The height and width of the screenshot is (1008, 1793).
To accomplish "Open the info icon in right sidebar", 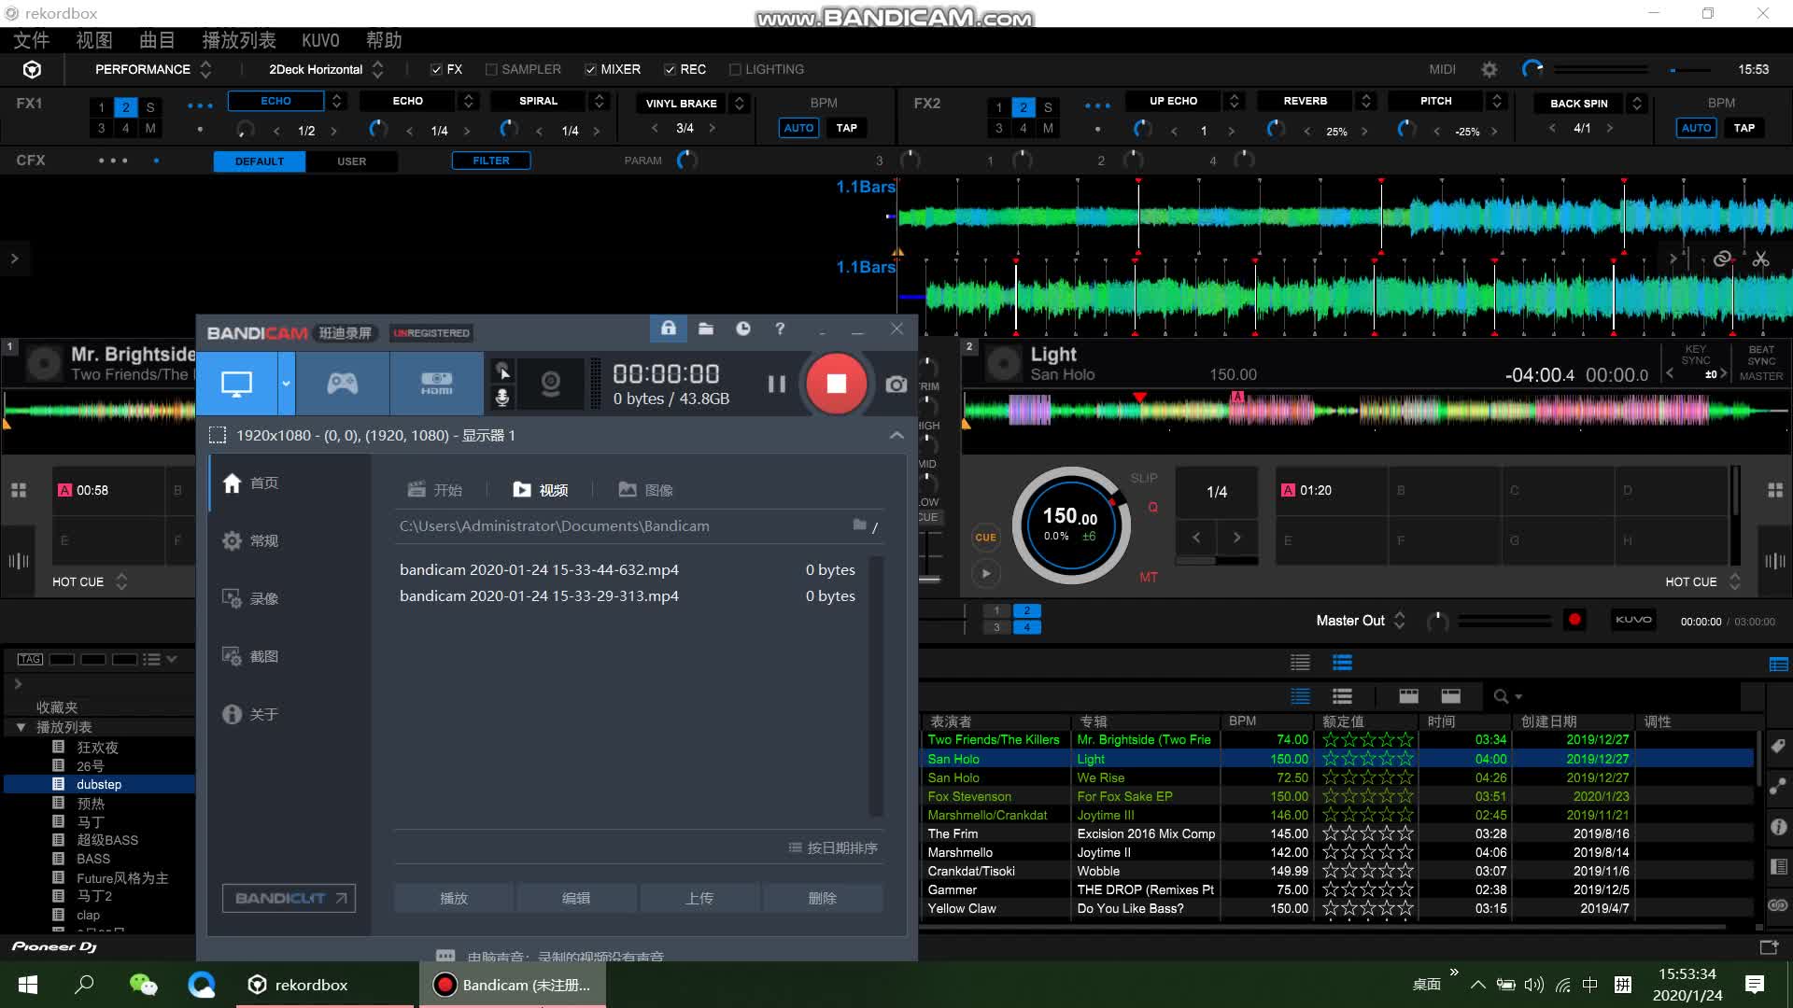I will click(x=1778, y=827).
